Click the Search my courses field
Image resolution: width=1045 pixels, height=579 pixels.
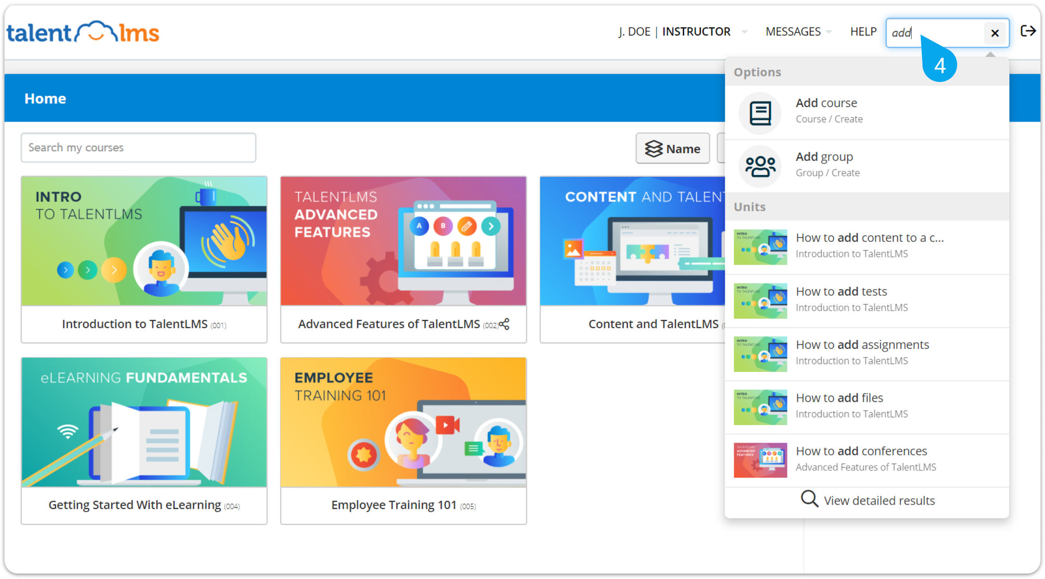click(138, 147)
